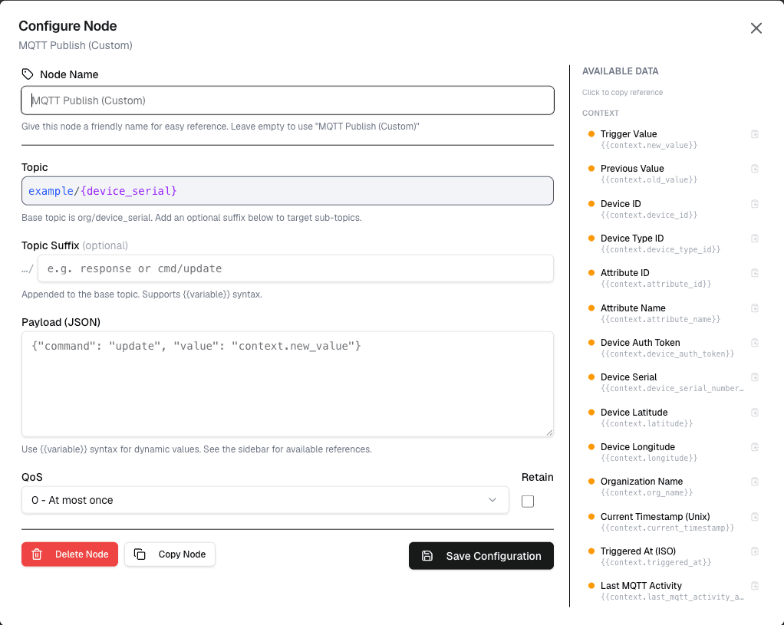Select the Device Longitude context item

[673, 452]
